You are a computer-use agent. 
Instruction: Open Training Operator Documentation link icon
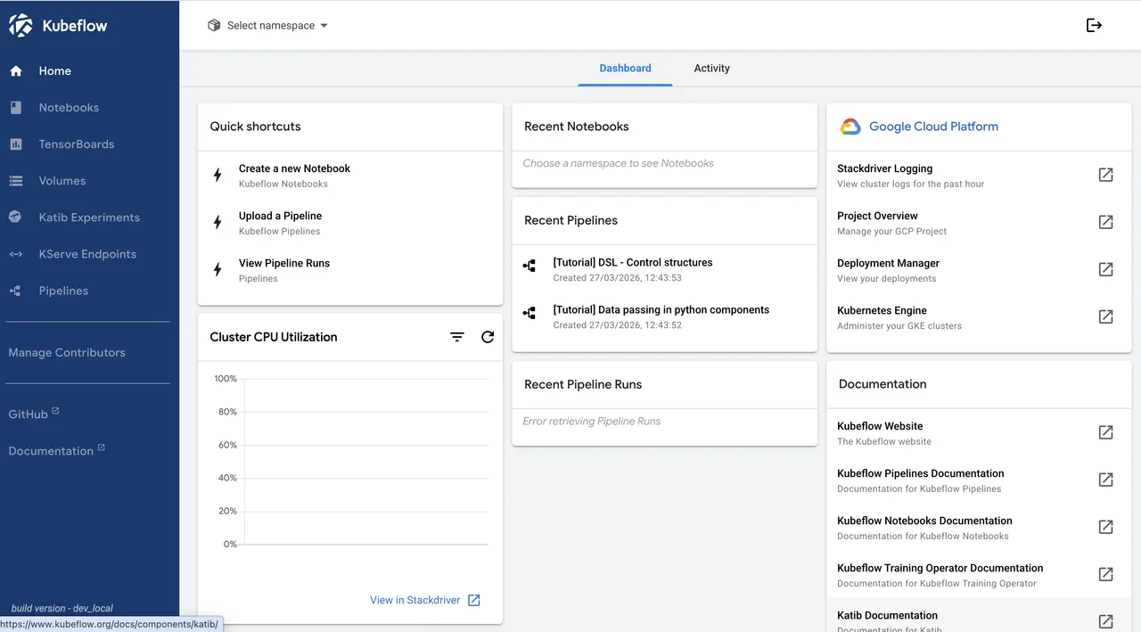point(1106,574)
